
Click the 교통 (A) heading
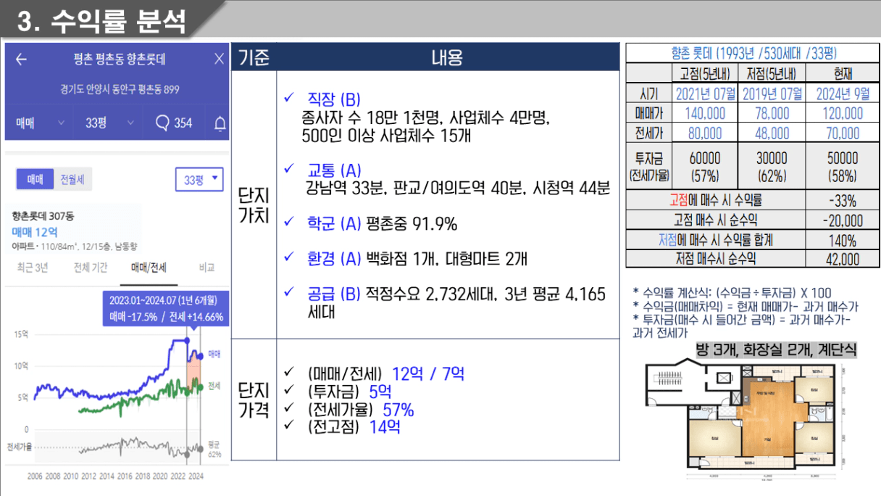[334, 170]
